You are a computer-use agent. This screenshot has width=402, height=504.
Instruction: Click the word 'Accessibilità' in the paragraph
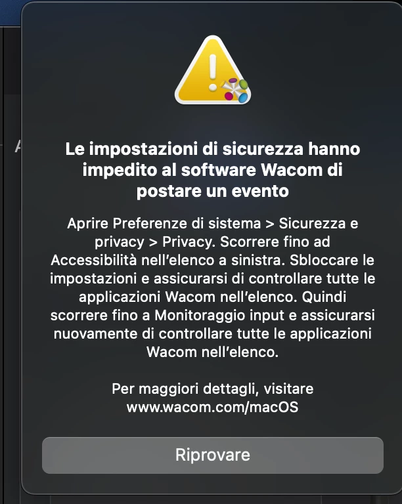(94, 260)
